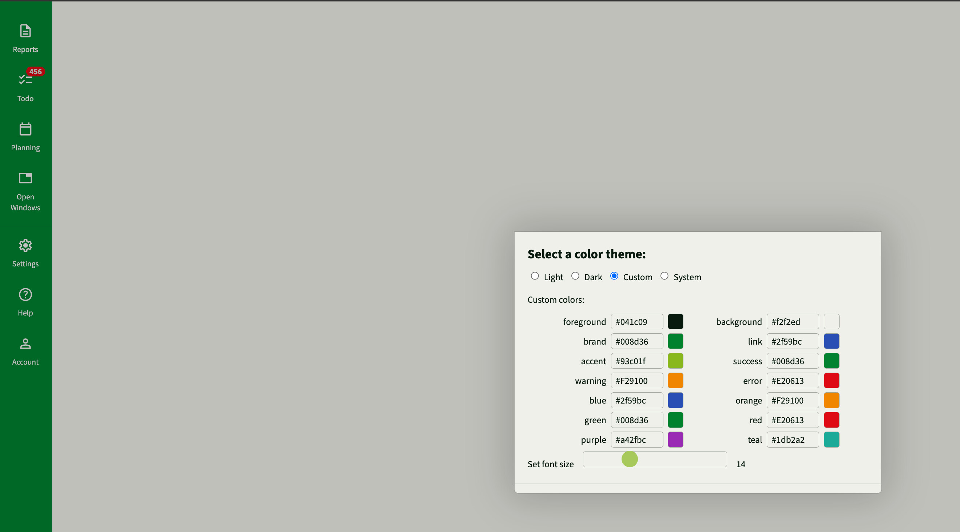
Task: Click the font size slider handle
Action: [630, 459]
